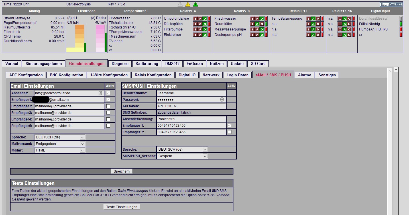The height and width of the screenshot is (215, 409).
Task: Click the yellow warning triangle icon
Action: 188,4
